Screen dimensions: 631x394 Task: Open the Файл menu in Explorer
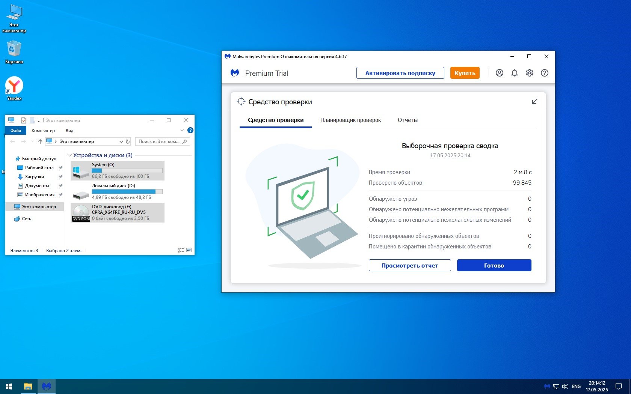click(16, 131)
